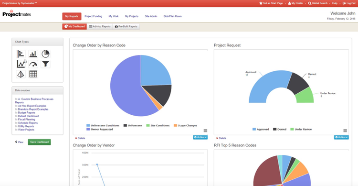358x186 pixels.
Task: Click the Data sources panel header
Action: point(37,90)
